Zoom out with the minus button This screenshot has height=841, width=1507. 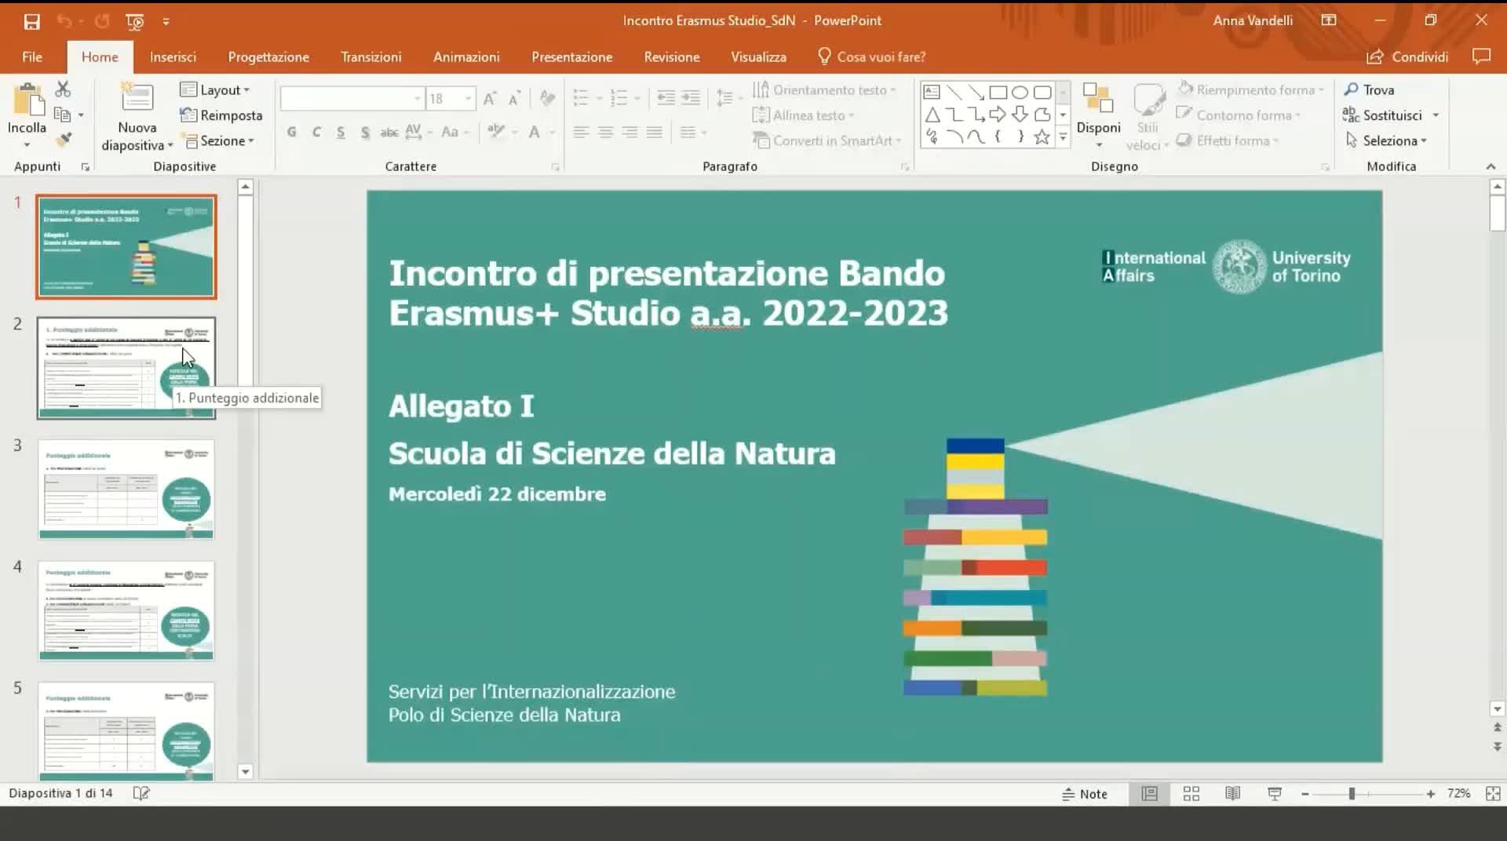click(1304, 794)
